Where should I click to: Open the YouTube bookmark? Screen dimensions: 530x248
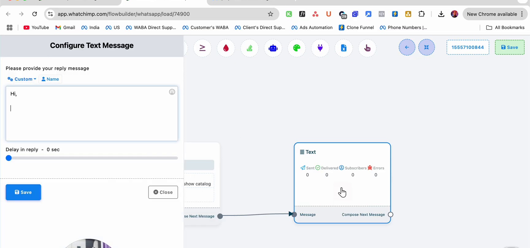pos(36,28)
